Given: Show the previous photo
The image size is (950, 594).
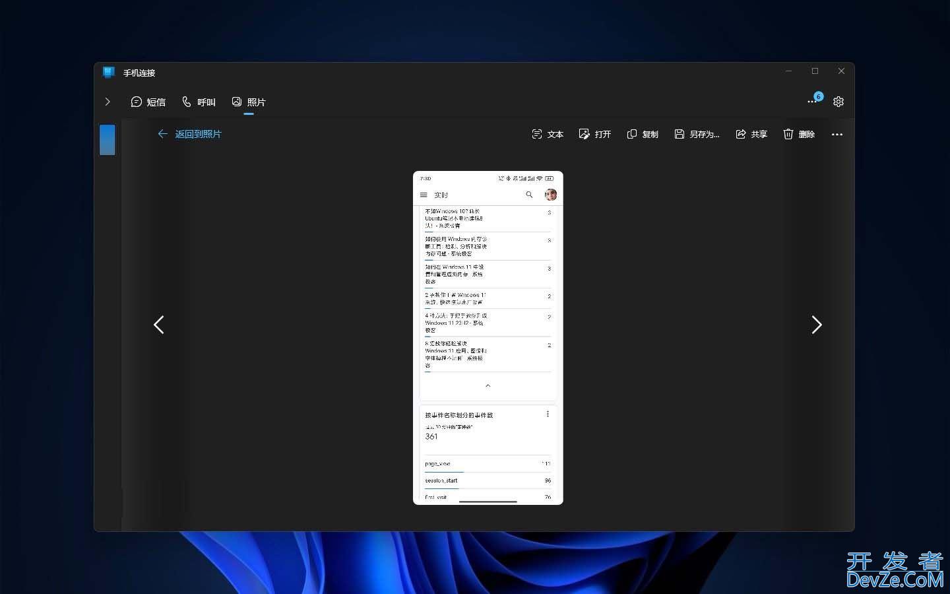Looking at the screenshot, I should pos(159,325).
